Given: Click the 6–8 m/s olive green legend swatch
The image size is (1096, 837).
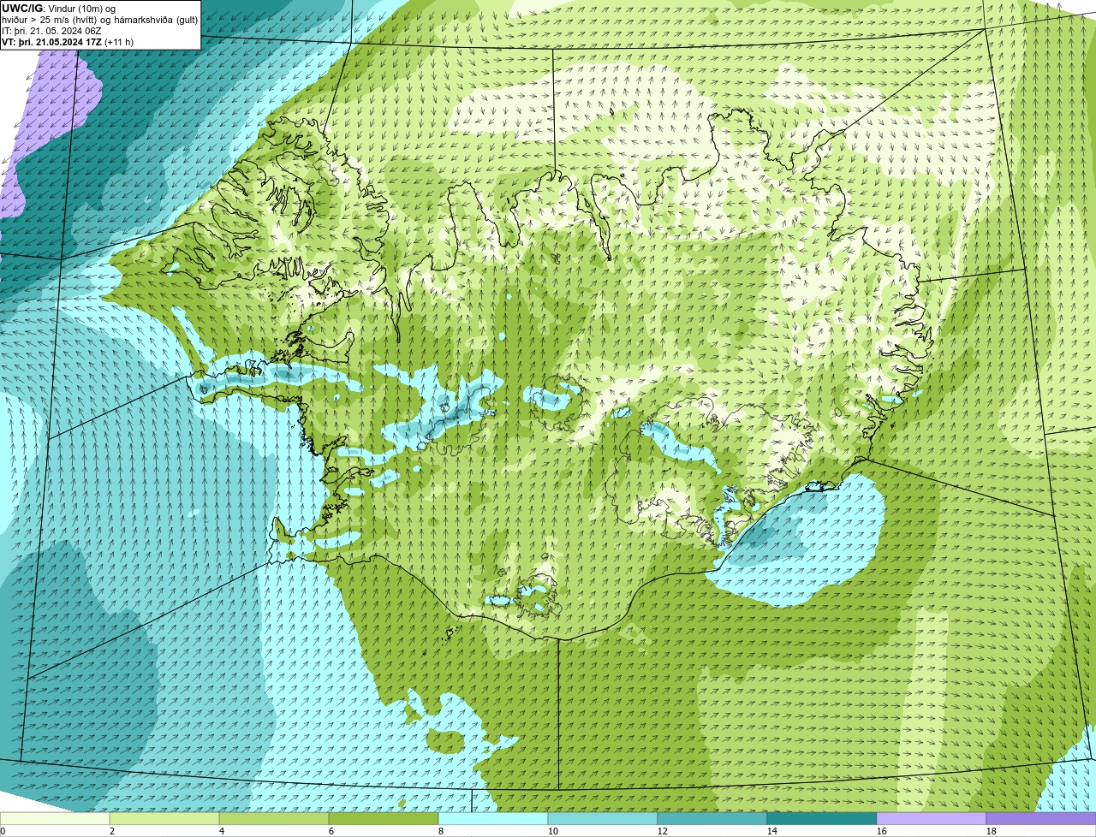Looking at the screenshot, I should 384,819.
